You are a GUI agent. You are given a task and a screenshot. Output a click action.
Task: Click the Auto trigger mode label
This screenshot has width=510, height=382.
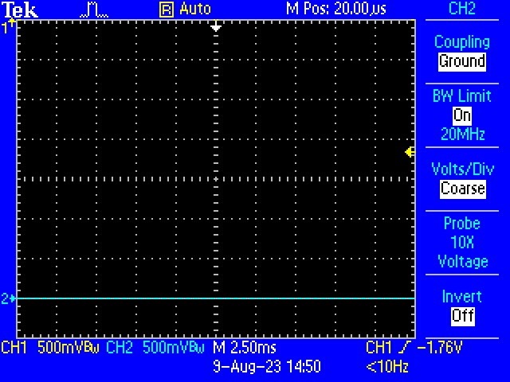(195, 9)
